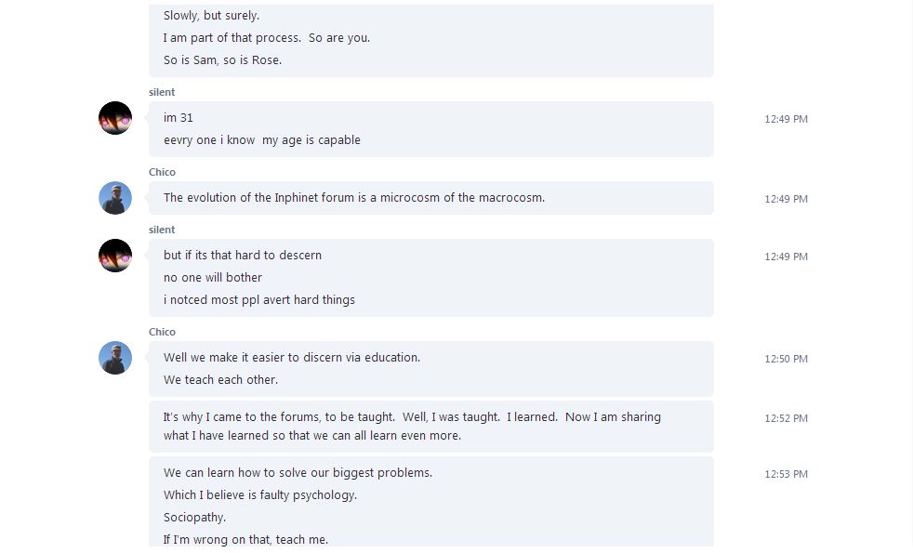The width and height of the screenshot is (913, 553).
Task: Click the timestamp next to "but if its that hard"
Action: pyautogui.click(x=786, y=257)
